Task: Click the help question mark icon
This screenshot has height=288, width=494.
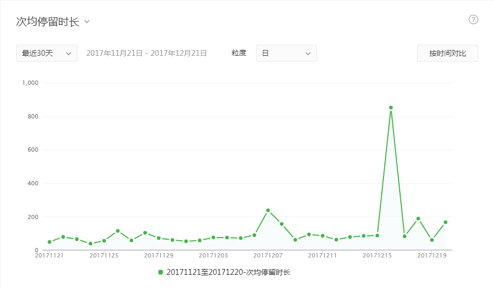Action: [x=473, y=20]
